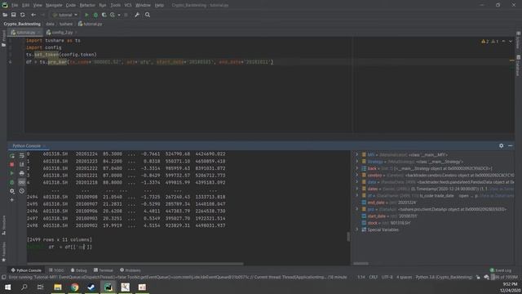Click the Synchronize/reload toolbar icon
This screenshot has width=522, height=294.
pyautogui.click(x=23, y=15)
